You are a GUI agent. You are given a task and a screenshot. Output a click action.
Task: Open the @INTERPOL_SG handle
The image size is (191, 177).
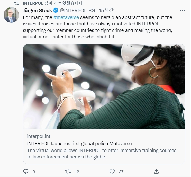pos(77,11)
